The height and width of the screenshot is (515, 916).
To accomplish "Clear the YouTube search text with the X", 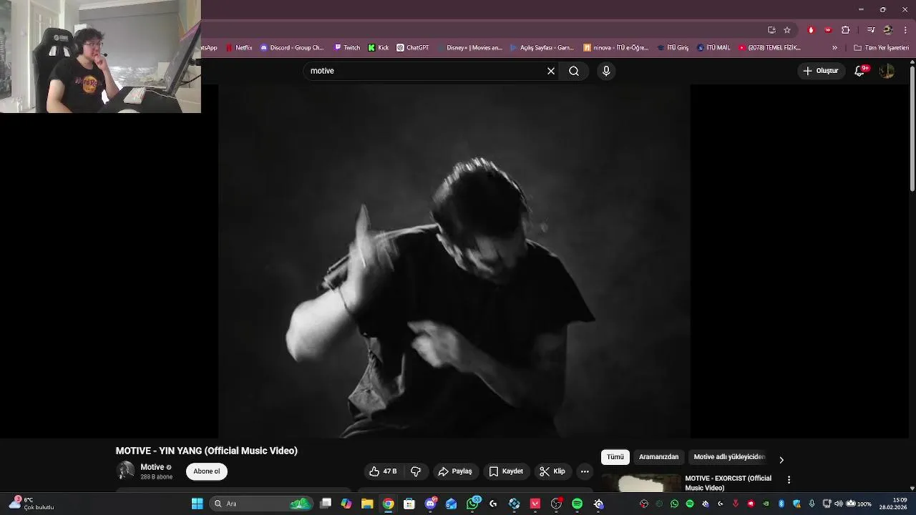I will pos(551,71).
